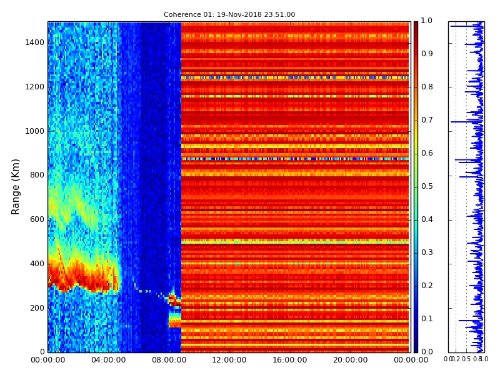
Task: Click the colorbar 0.0 value label
Action: pos(427,352)
